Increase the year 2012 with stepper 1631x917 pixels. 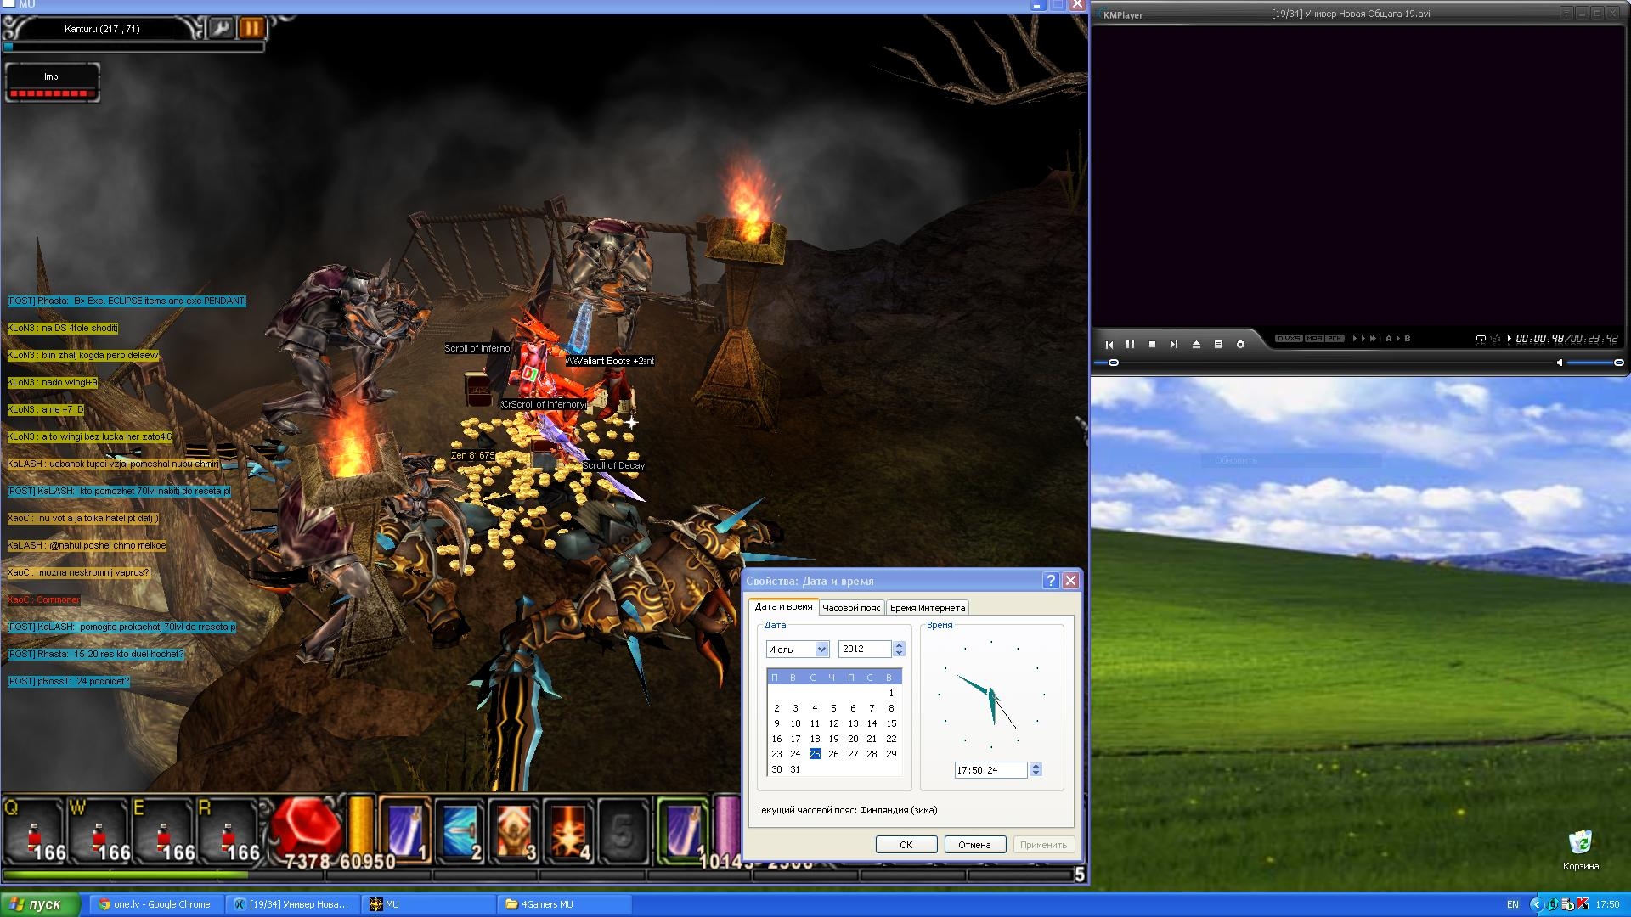(x=900, y=644)
